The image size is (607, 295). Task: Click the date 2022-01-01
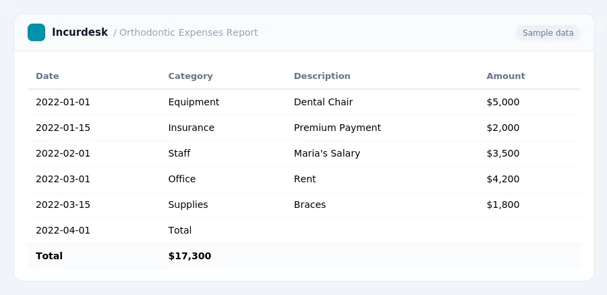pos(63,102)
